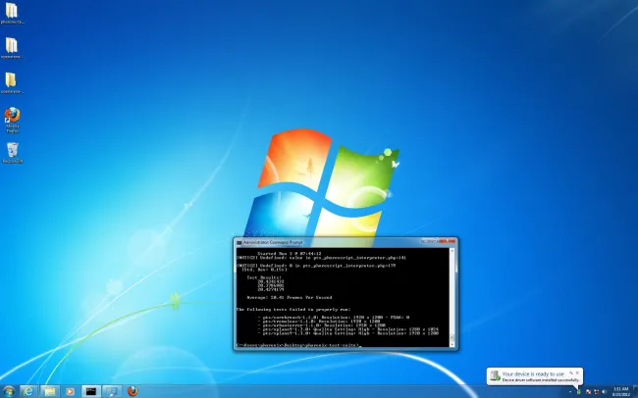Click the 'Average' Frames Per Second line

click(x=289, y=297)
